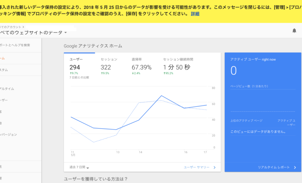Click the chevron next to リアルタイム レポート
The height and width of the screenshot is (183, 302).
[295, 167]
